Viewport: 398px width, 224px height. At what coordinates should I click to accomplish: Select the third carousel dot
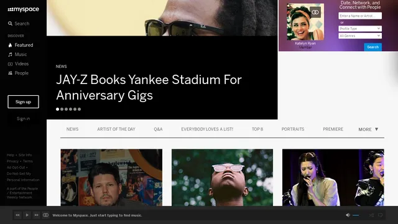click(x=67, y=110)
